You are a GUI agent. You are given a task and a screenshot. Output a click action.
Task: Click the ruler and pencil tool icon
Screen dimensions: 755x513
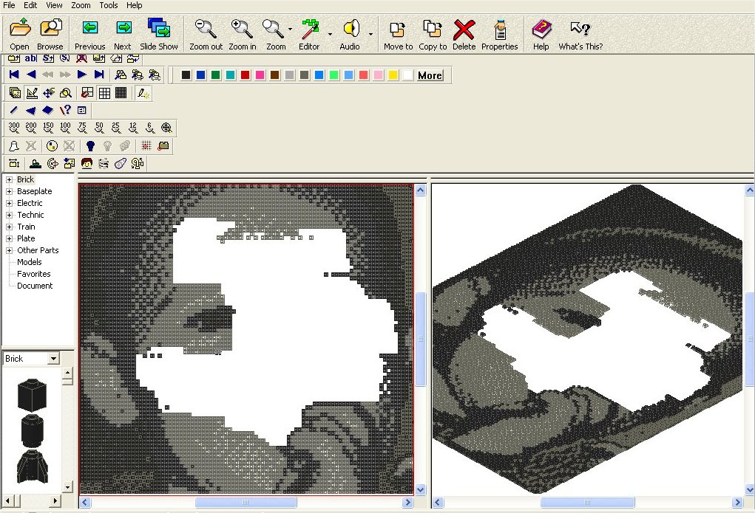pyautogui.click(x=32, y=93)
